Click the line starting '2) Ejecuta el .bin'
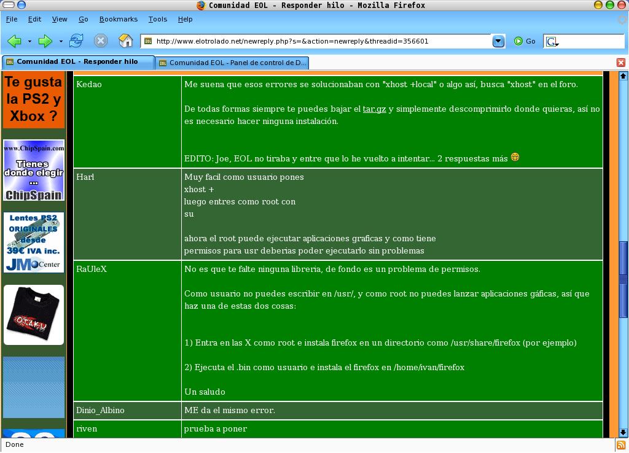 tap(324, 367)
